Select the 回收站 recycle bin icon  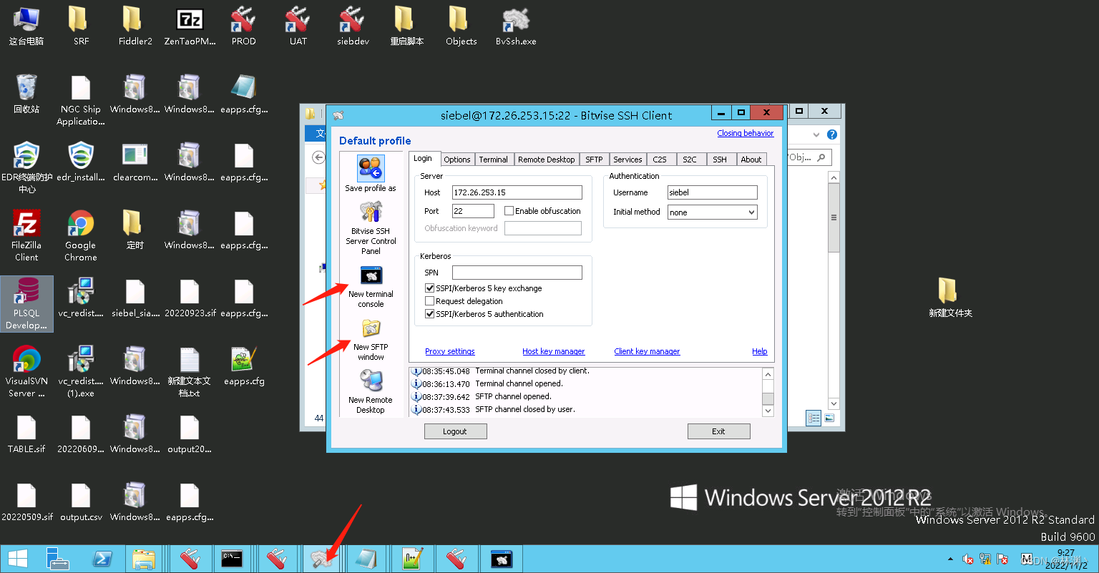26,94
